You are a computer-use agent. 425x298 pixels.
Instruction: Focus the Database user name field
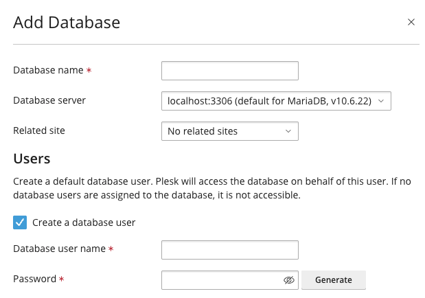[x=230, y=250]
